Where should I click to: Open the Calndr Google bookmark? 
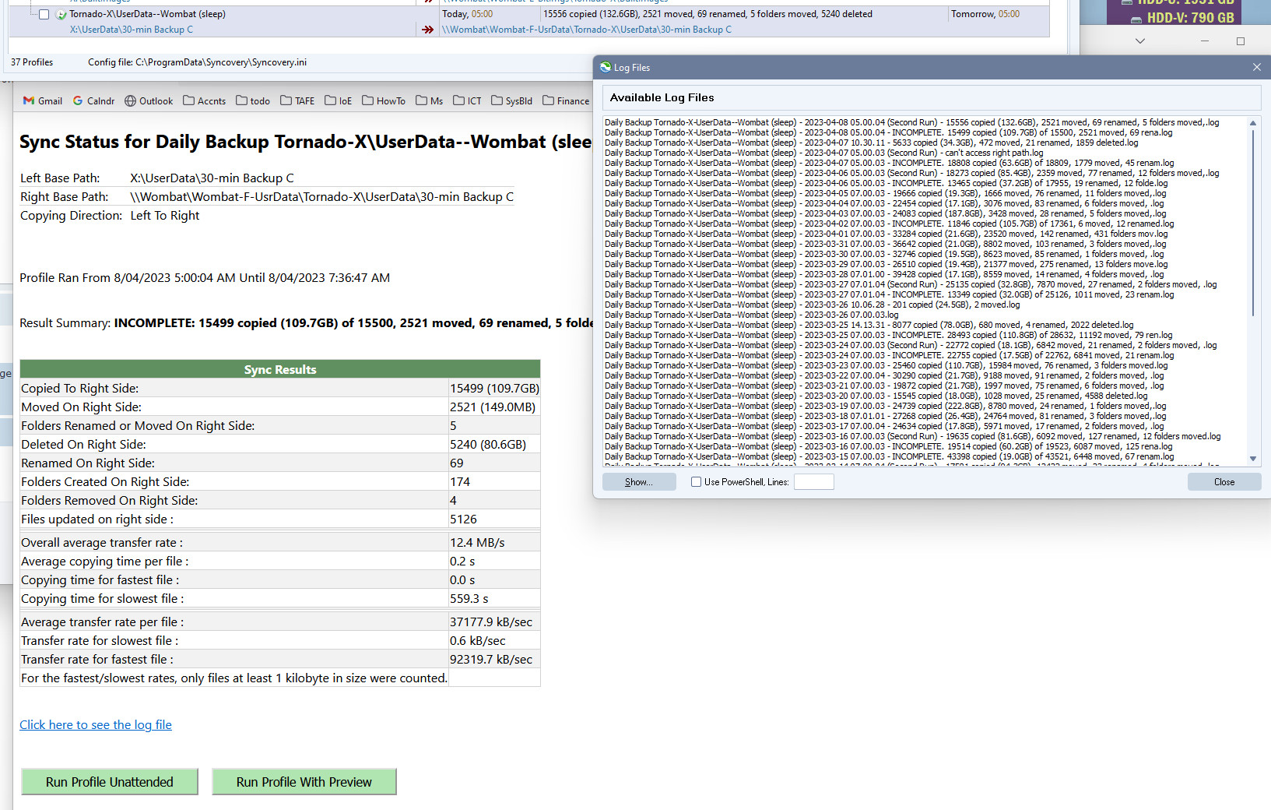tap(93, 100)
